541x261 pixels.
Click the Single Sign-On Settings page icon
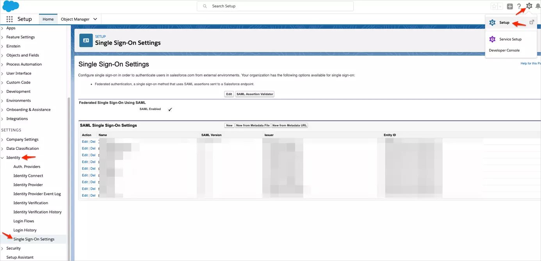85,40
